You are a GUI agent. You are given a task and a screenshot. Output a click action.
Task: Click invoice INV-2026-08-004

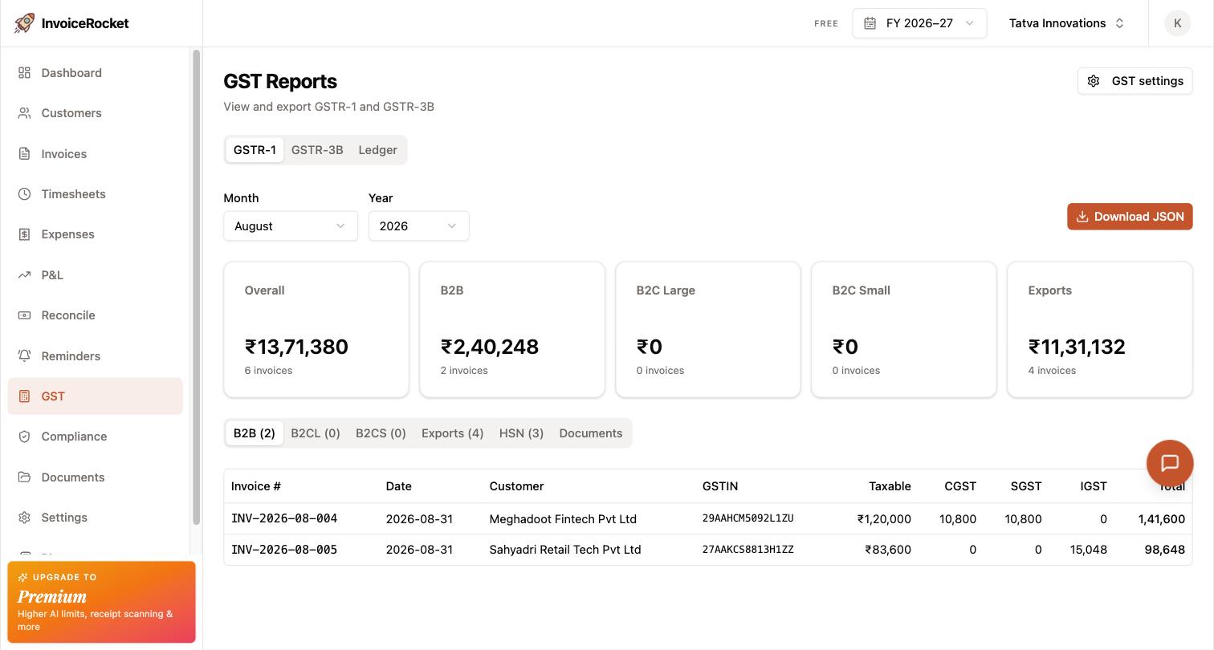click(x=284, y=518)
